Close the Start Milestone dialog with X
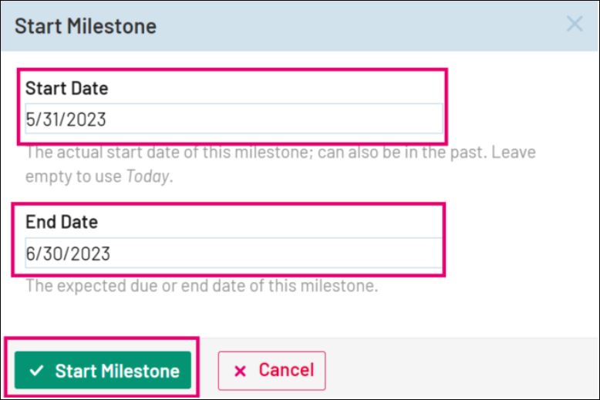 (575, 25)
